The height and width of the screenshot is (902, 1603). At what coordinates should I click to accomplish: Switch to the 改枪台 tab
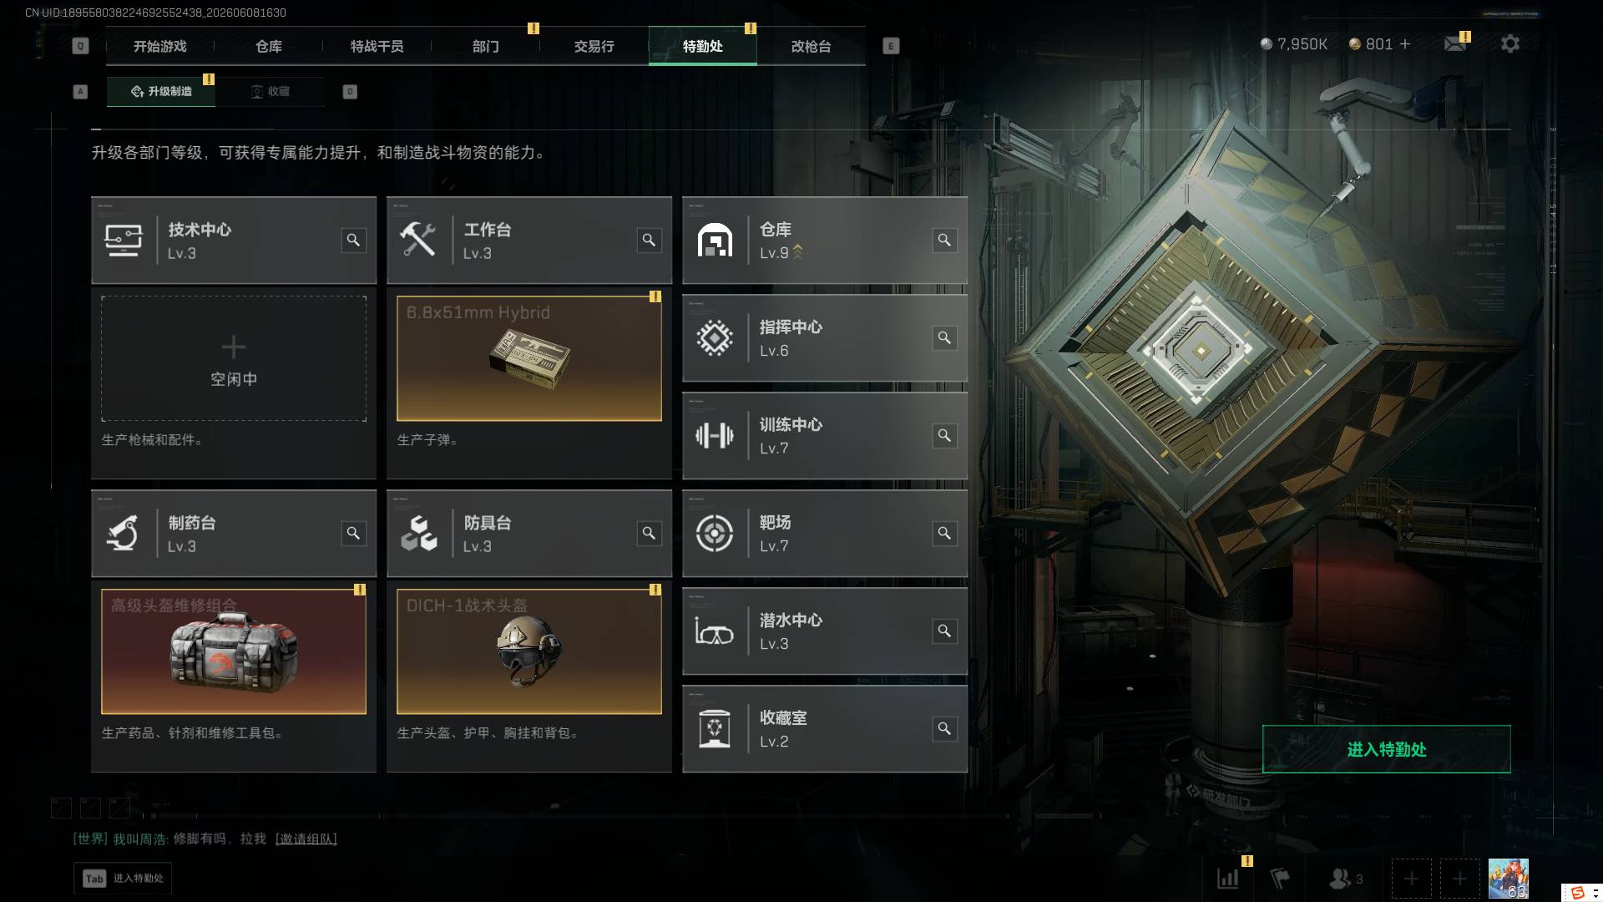(x=811, y=46)
